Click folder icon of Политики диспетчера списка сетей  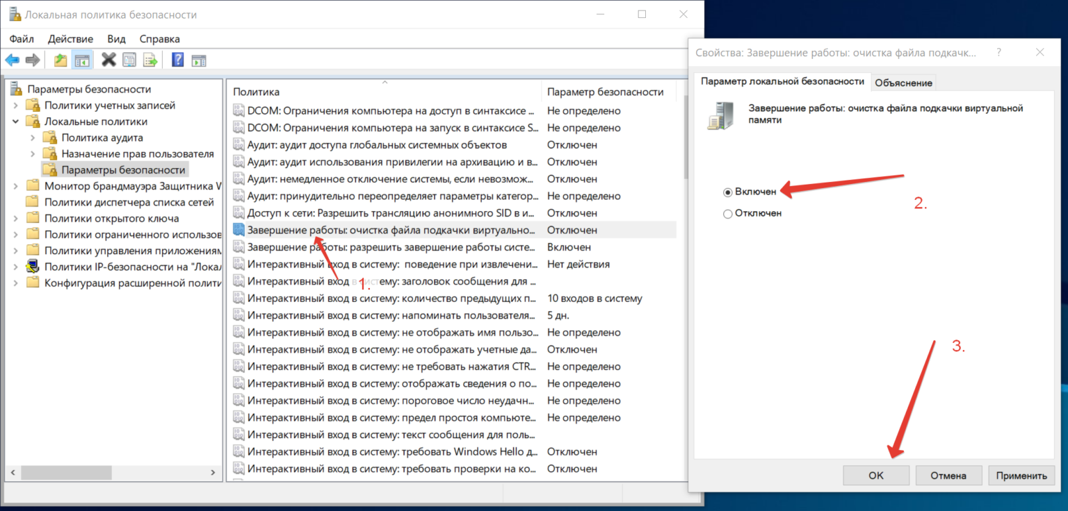pyautogui.click(x=32, y=202)
